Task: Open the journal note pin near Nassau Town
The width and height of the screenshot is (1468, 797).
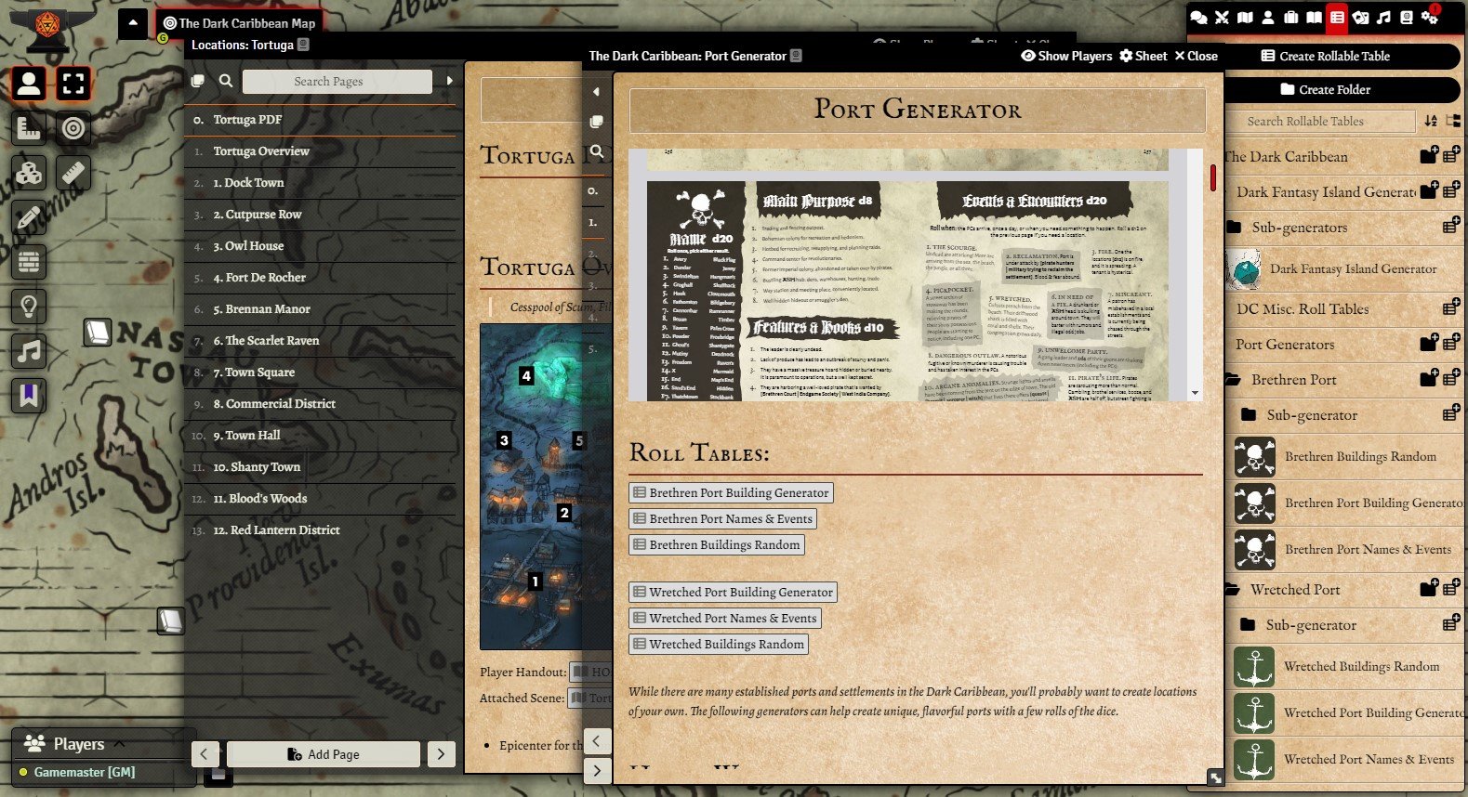Action: coord(98,332)
